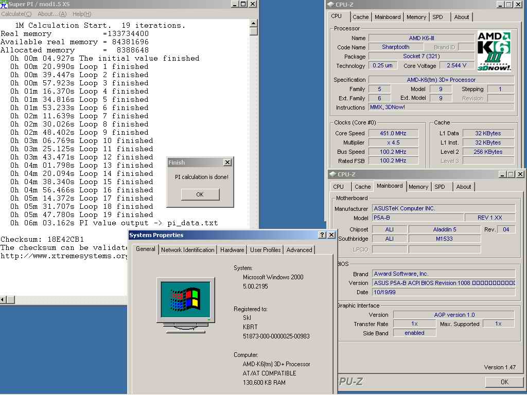Click the Code Name field Sharptooth
The width and height of the screenshot is (527, 395).
tap(396, 47)
